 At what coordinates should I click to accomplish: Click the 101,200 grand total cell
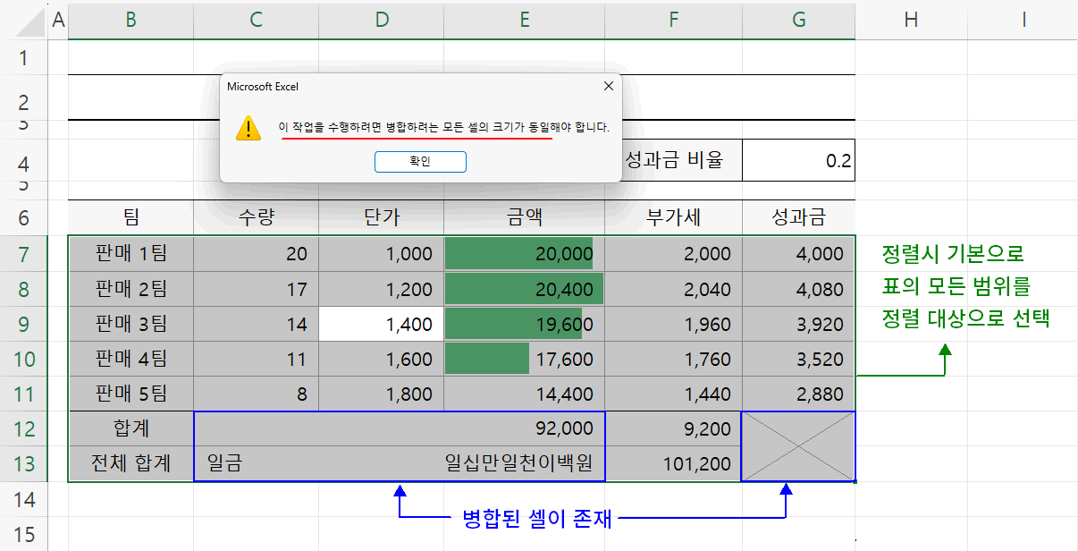point(673,464)
